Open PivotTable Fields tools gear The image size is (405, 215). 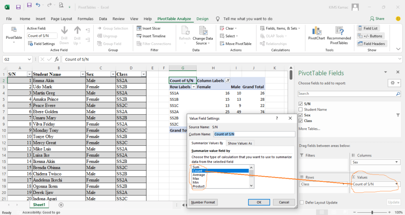394,83
